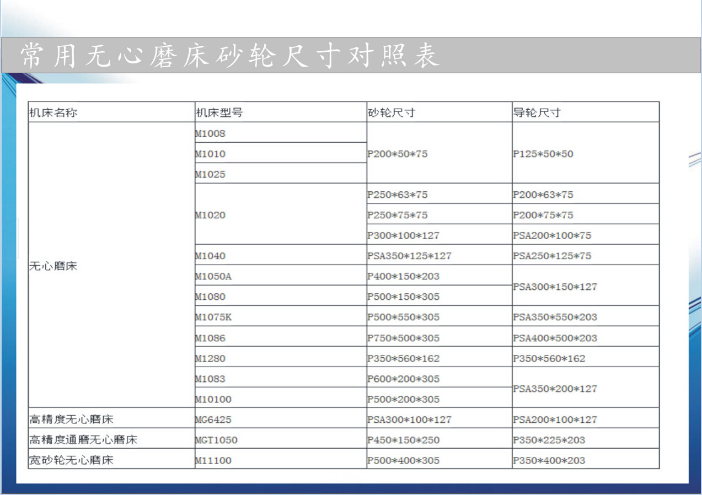Viewport: 702px width, 495px height.
Task: Click grinding wheel size P500*400*305
Action: (x=440, y=459)
